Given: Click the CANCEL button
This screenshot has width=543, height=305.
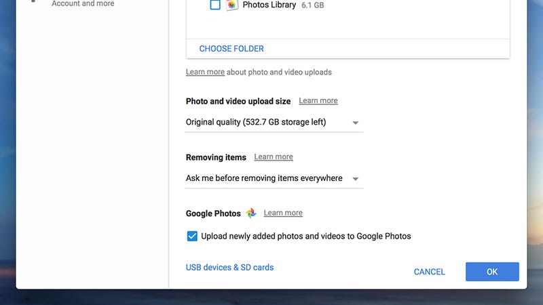Looking at the screenshot, I should click(x=430, y=272).
